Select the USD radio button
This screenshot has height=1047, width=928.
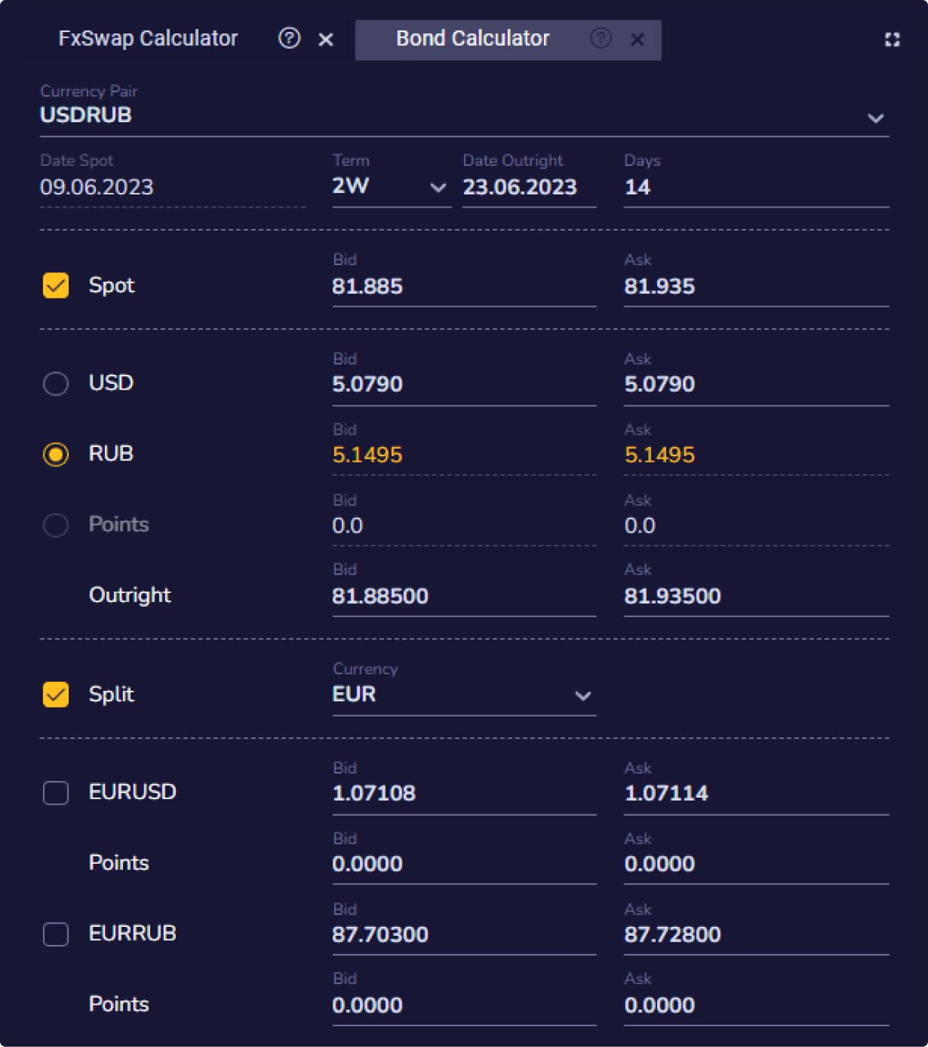coord(56,383)
